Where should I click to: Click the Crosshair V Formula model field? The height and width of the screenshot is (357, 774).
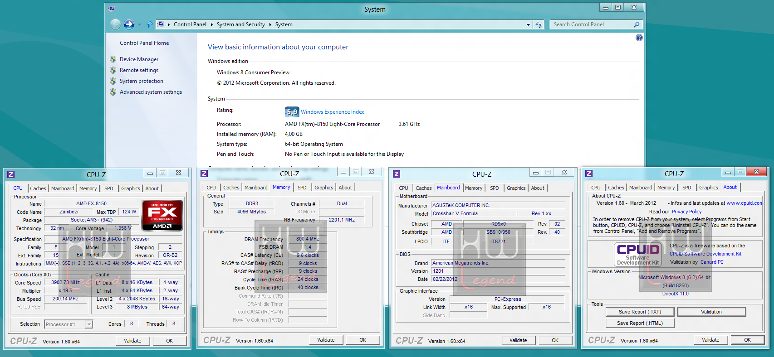pos(474,213)
